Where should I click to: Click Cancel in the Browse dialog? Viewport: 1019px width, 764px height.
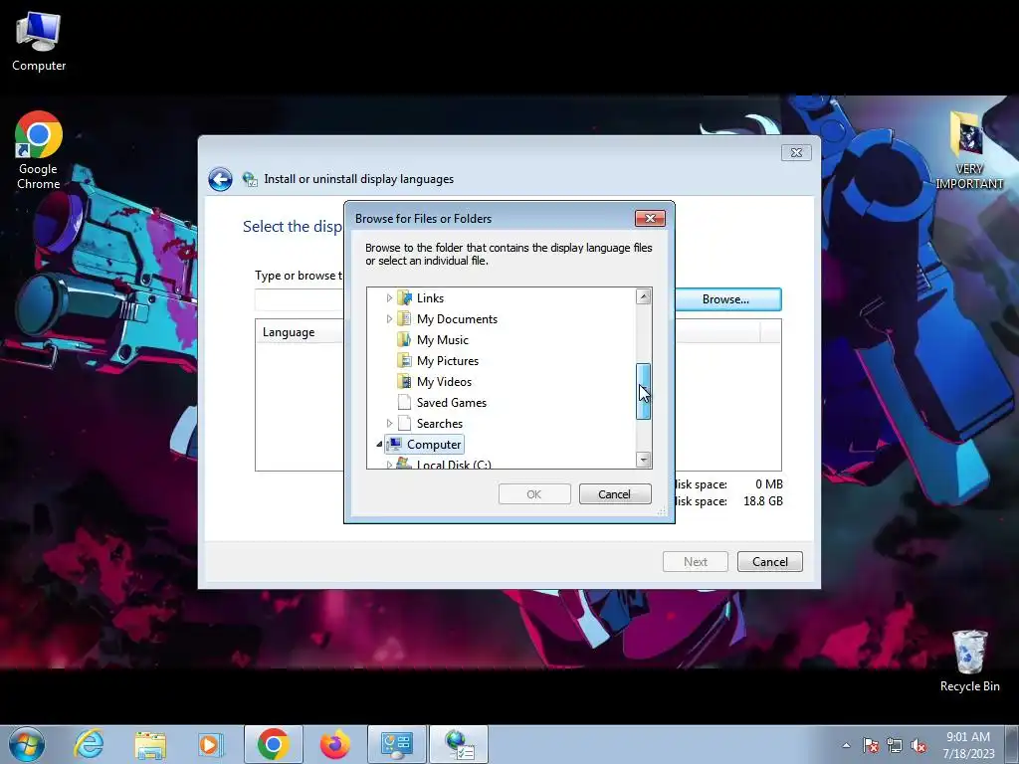click(615, 494)
